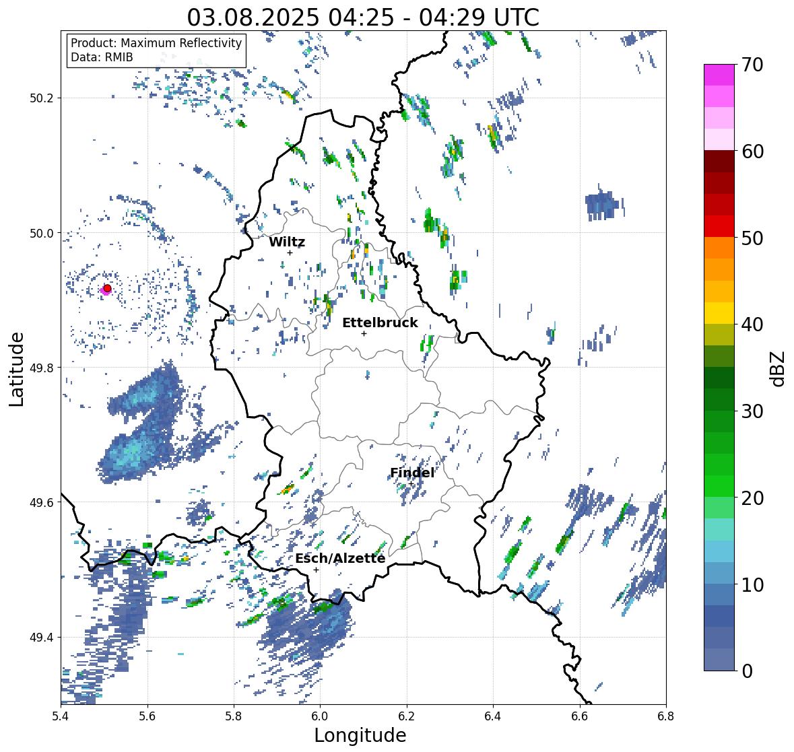Screen dimensions: 794x752
Task: Click longitude tick label 6.4
Action: [x=493, y=716]
